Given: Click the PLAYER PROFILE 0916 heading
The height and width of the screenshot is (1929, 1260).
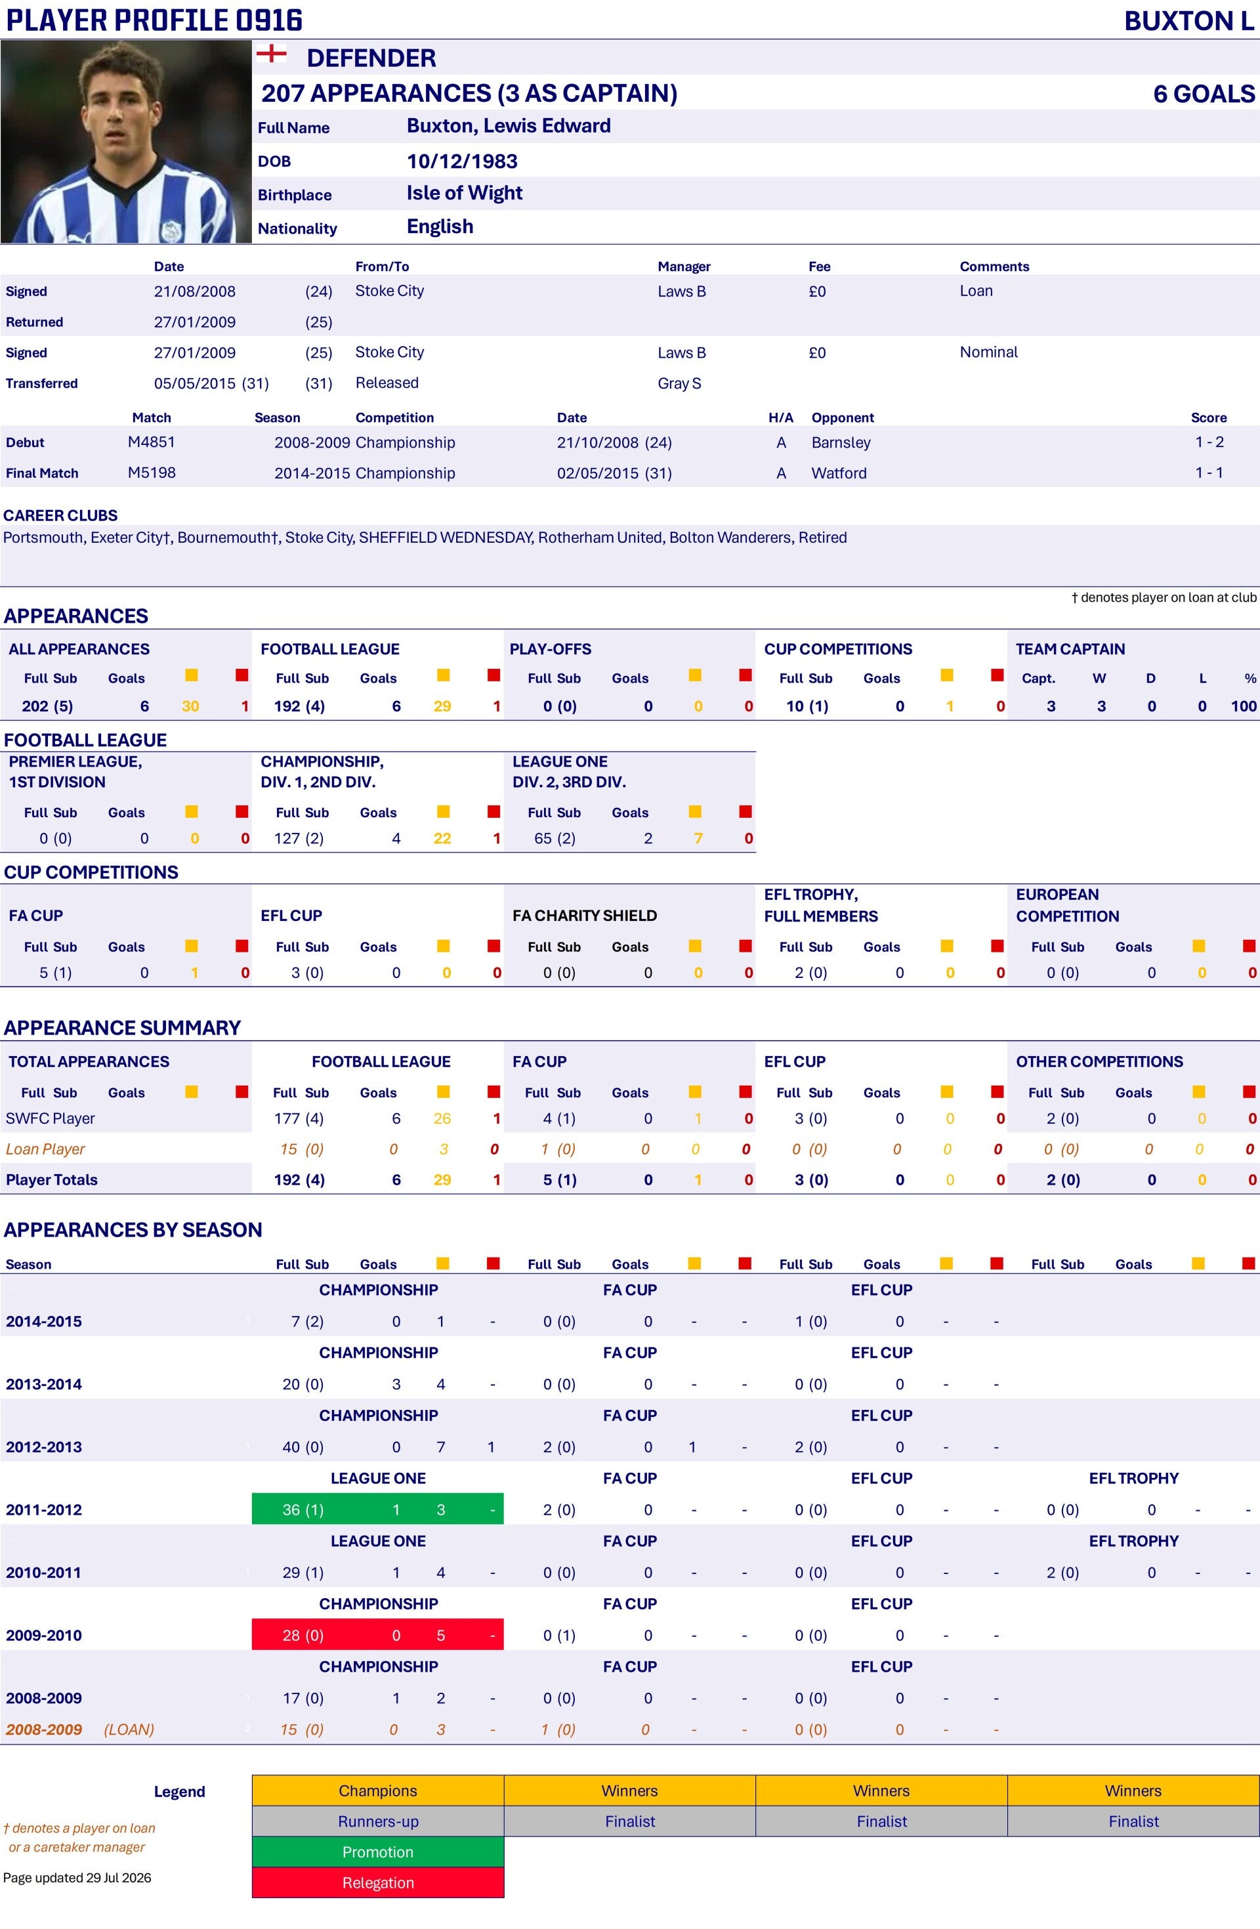Looking at the screenshot, I should [x=154, y=20].
